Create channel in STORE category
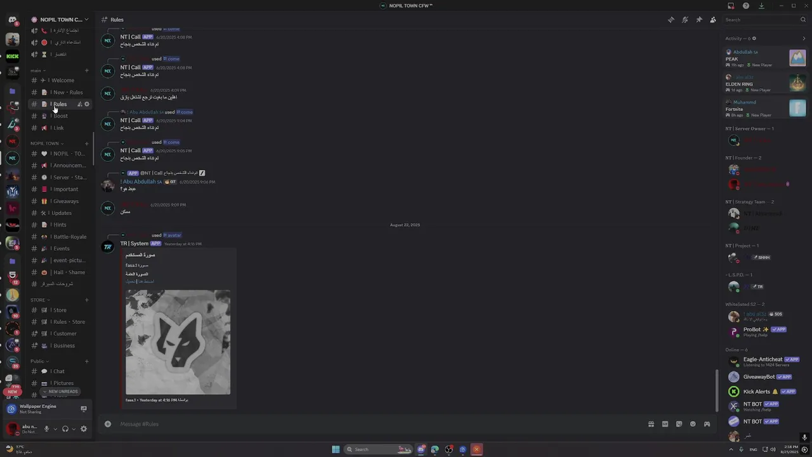Image resolution: width=812 pixels, height=457 pixels. tap(87, 300)
